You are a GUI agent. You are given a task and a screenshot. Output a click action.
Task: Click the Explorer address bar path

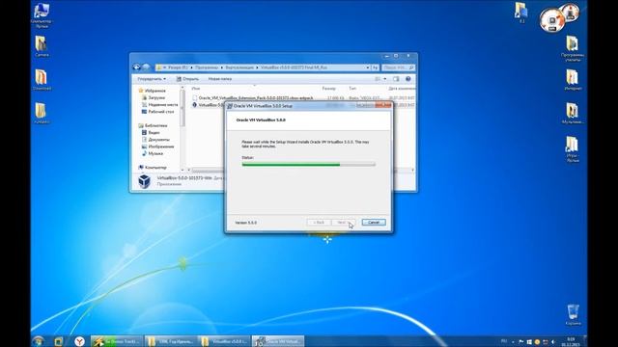260,67
